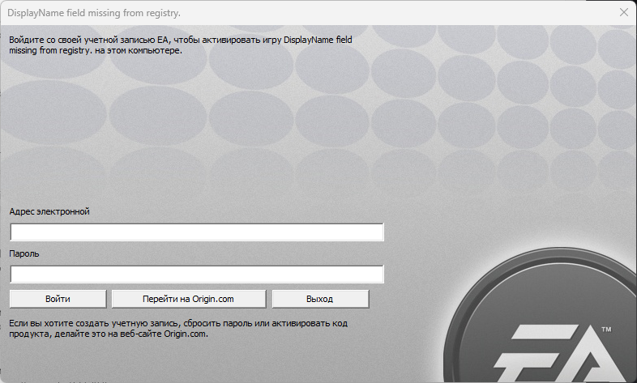Close the DisplayName dialog window
637x383 pixels.
coord(623,13)
